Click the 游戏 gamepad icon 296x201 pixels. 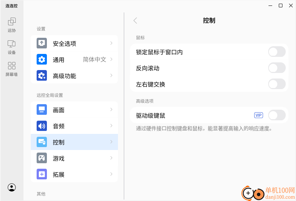(42, 158)
